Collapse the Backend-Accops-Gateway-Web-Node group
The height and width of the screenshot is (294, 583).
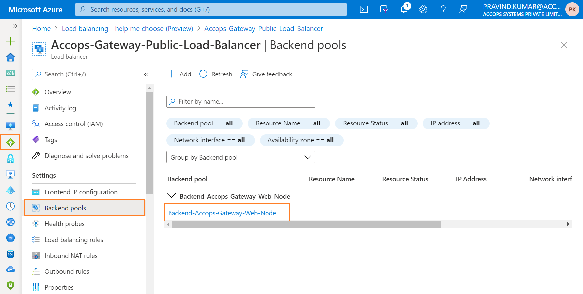pyautogui.click(x=172, y=196)
